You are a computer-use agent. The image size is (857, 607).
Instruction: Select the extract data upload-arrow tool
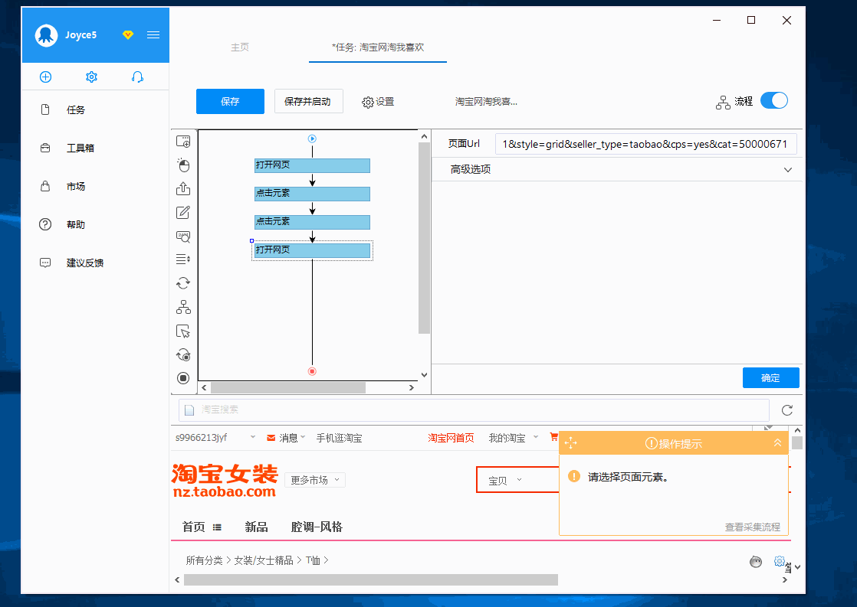[x=183, y=188]
